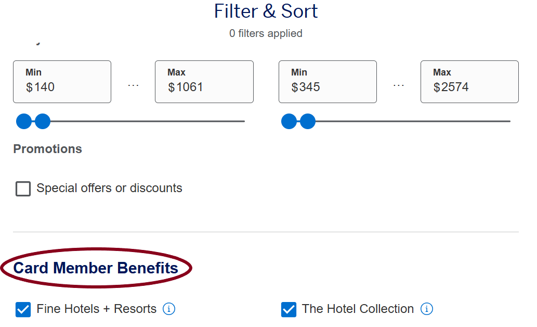The image size is (537, 327).
Task: Click the Filter & Sort heading
Action: pos(266,11)
